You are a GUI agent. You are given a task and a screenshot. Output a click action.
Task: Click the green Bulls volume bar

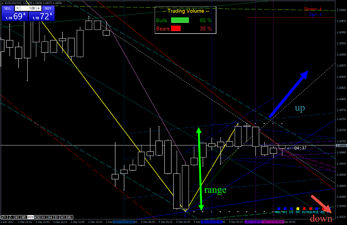[180, 20]
